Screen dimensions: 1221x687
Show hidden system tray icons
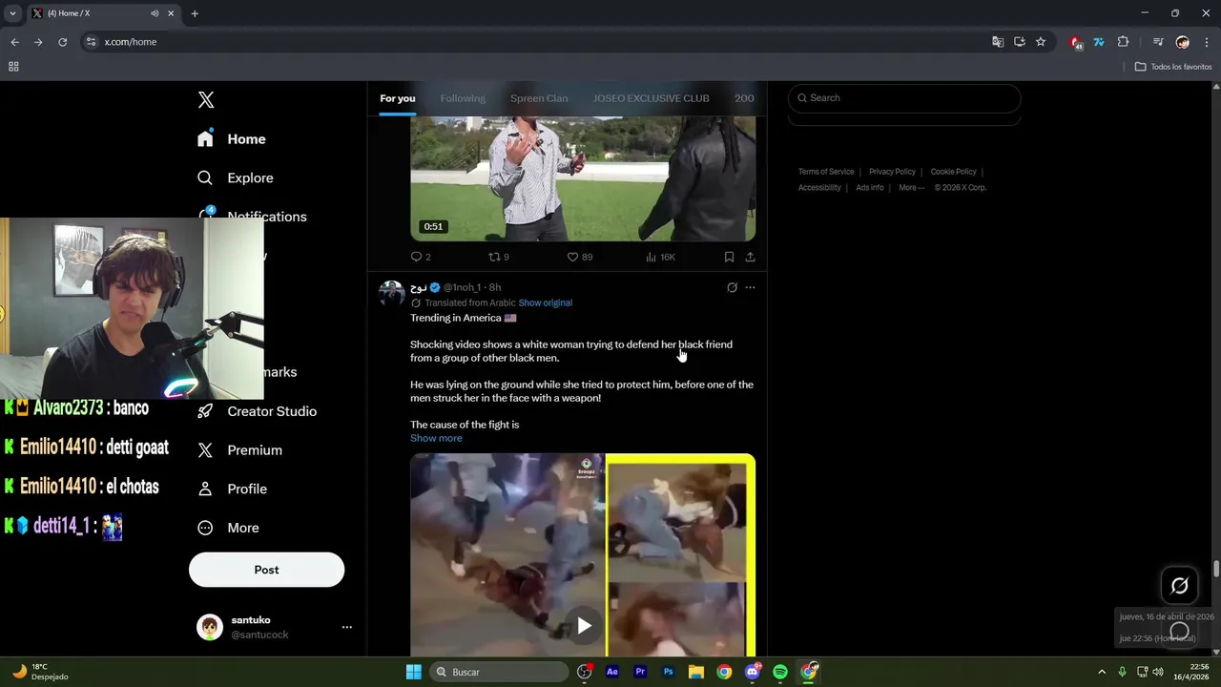click(1102, 672)
